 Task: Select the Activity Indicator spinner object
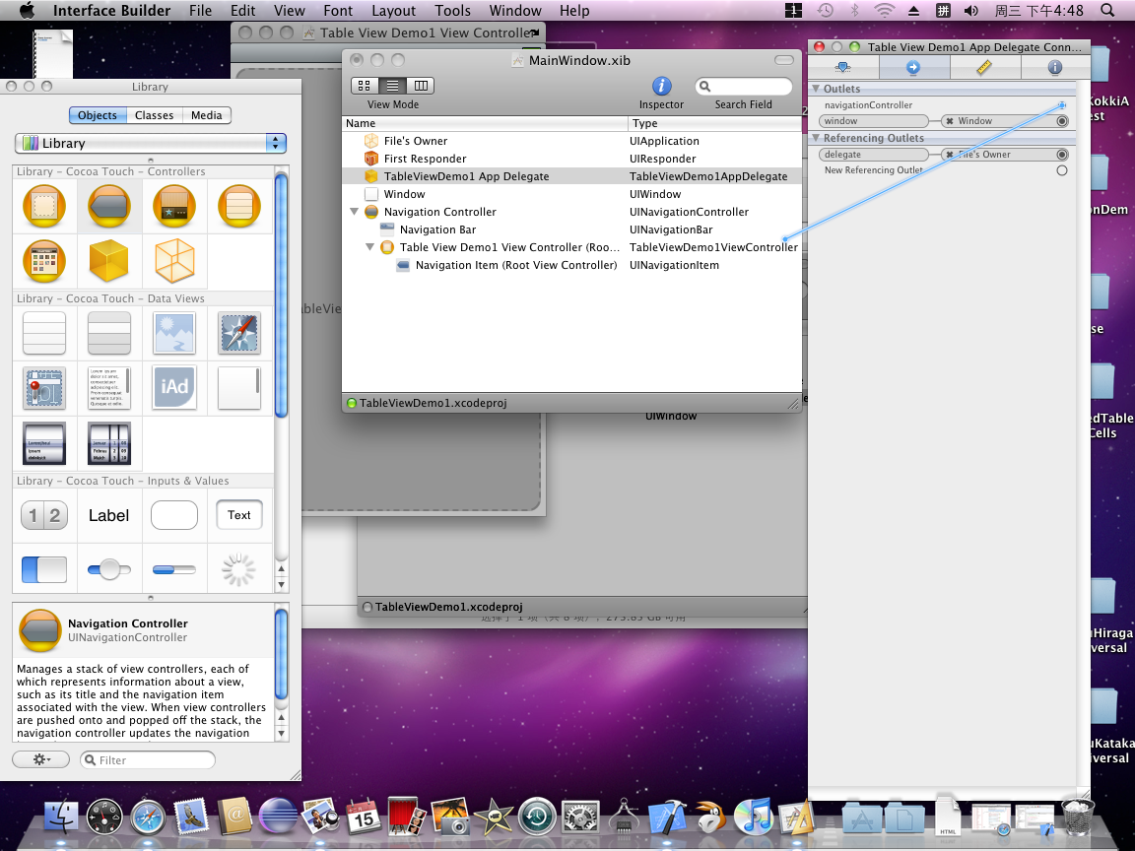click(x=238, y=570)
